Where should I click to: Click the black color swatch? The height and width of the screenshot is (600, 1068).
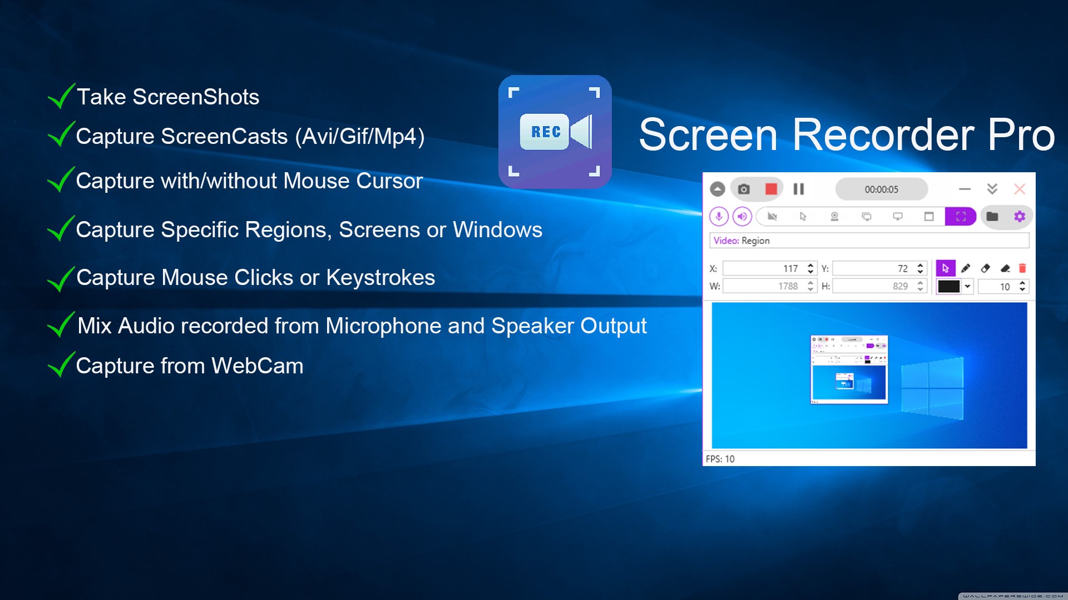[948, 287]
